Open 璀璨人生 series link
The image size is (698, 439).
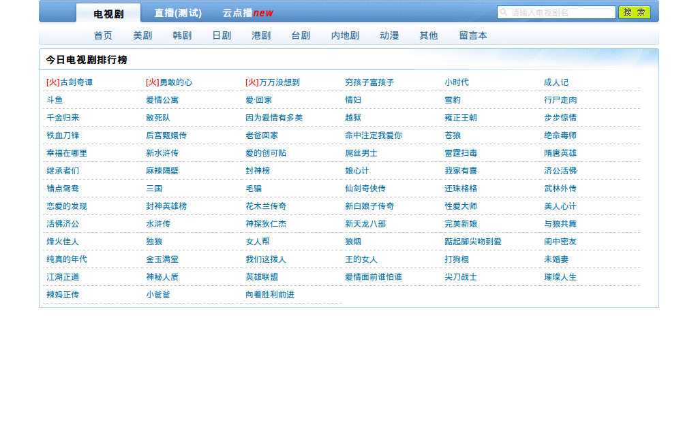560,277
